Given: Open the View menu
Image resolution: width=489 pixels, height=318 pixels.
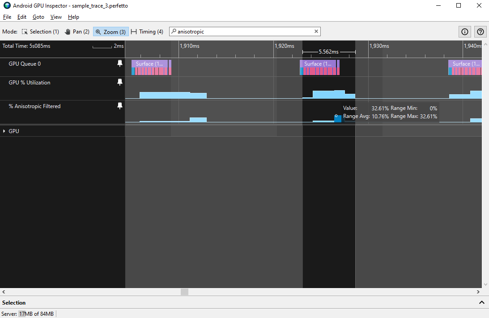Looking at the screenshot, I should [56, 17].
